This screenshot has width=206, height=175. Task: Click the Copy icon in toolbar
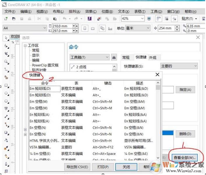click(x=47, y=19)
